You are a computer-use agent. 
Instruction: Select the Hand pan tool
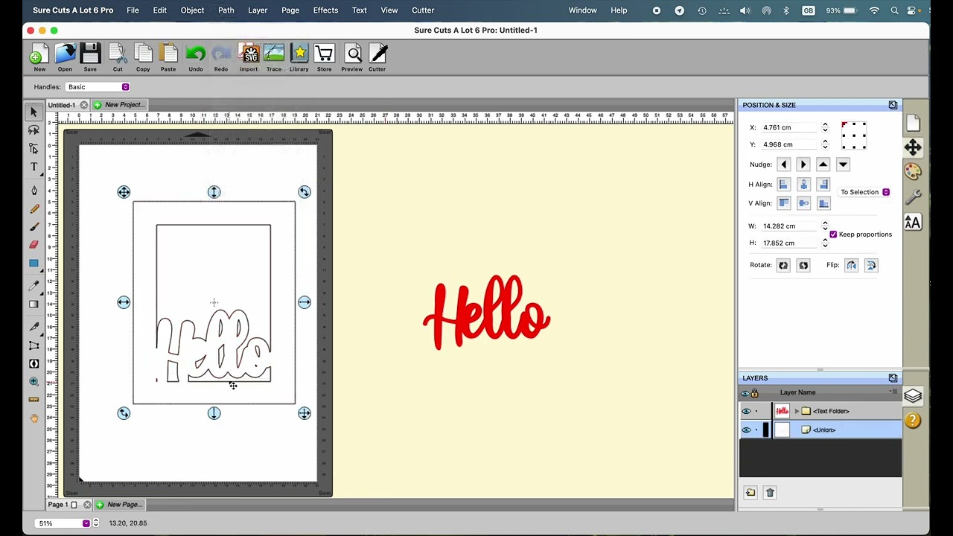(x=34, y=418)
